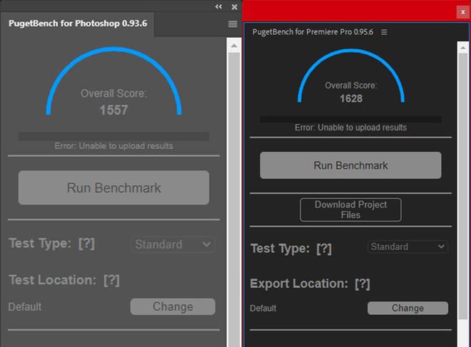Click the Premiere Pro progress bar under score

click(350, 120)
